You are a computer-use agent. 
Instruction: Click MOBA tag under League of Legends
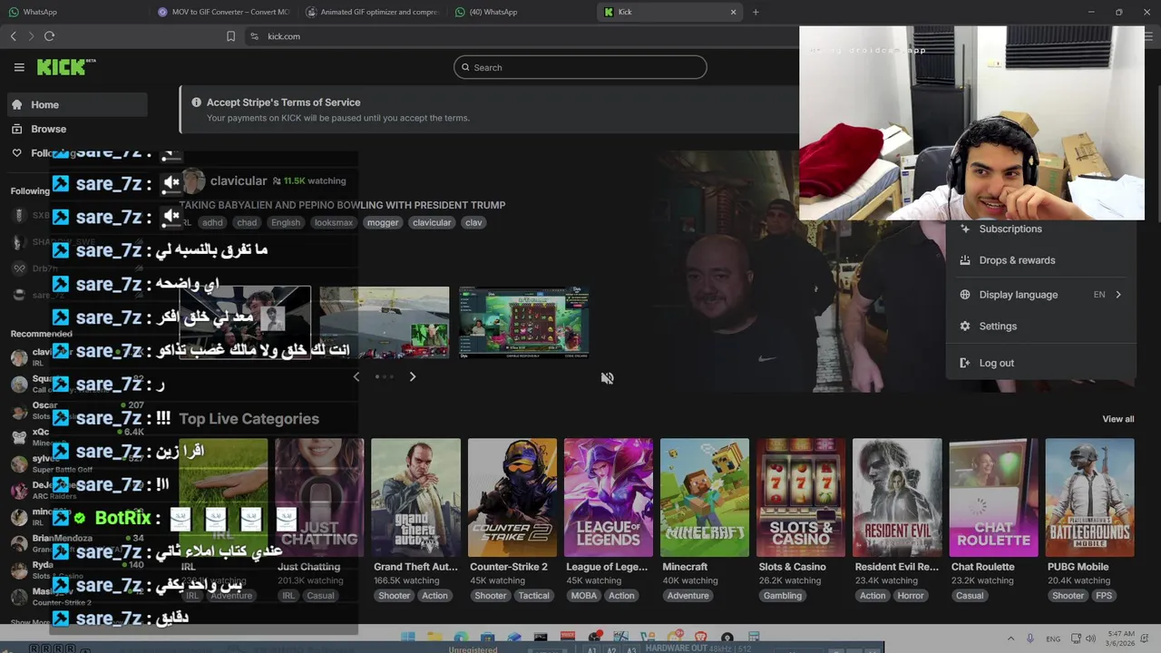click(583, 596)
